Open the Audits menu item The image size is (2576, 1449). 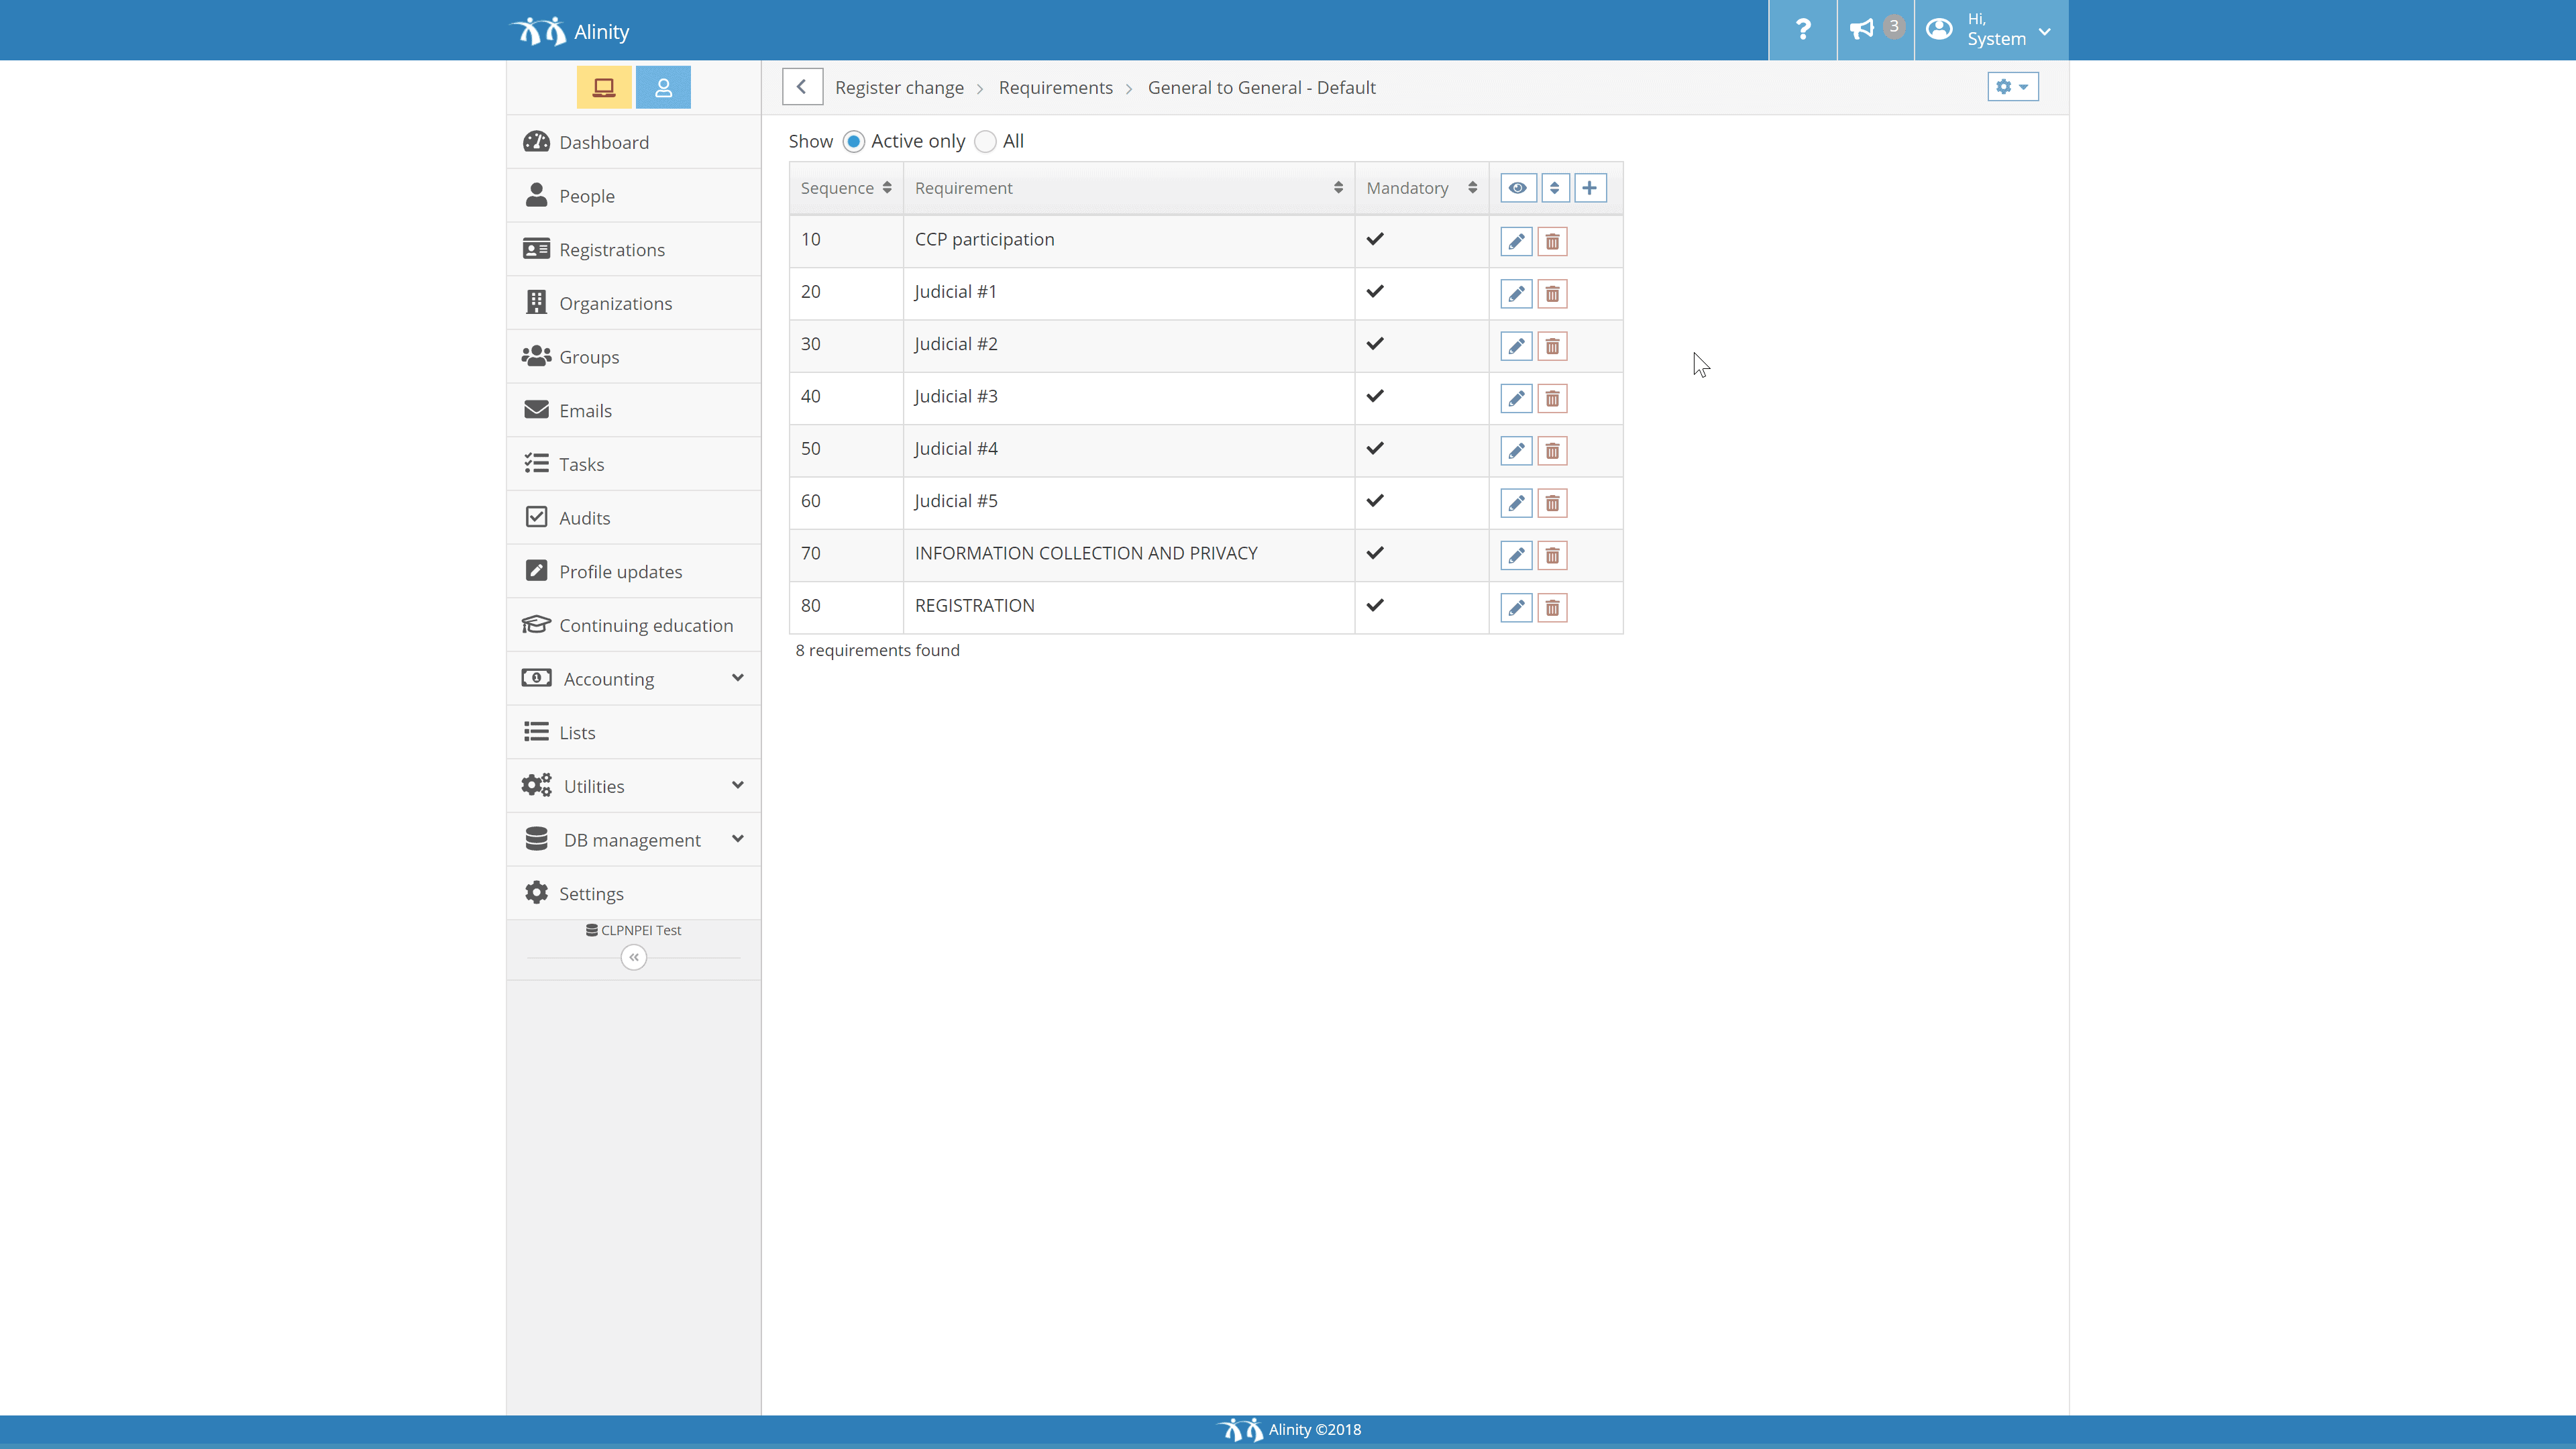click(x=633, y=518)
